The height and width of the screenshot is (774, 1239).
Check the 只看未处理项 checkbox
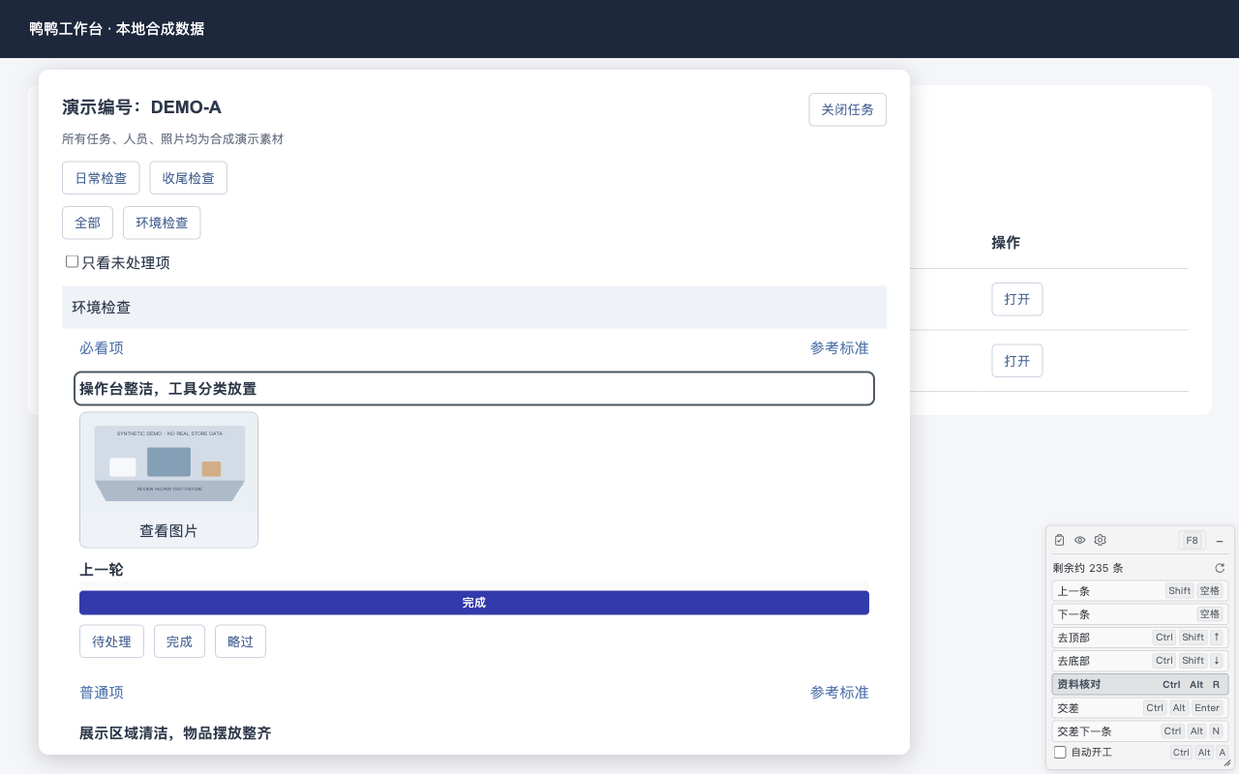coord(72,261)
